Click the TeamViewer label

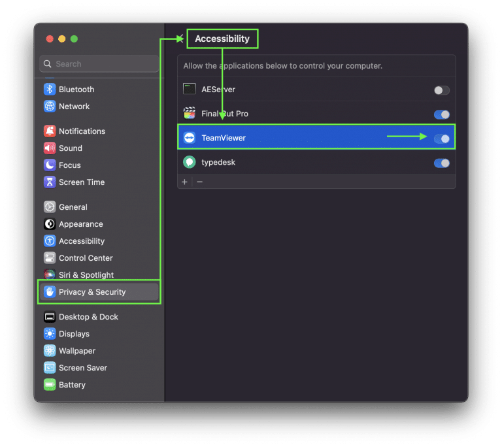(224, 138)
